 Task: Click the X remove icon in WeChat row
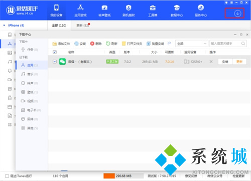[211, 62]
